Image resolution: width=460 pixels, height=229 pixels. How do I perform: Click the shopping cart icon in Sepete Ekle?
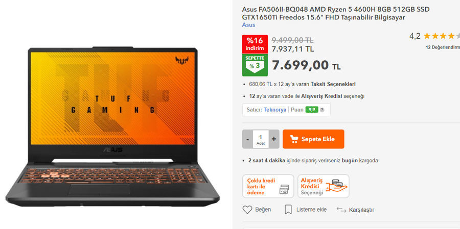click(x=294, y=139)
